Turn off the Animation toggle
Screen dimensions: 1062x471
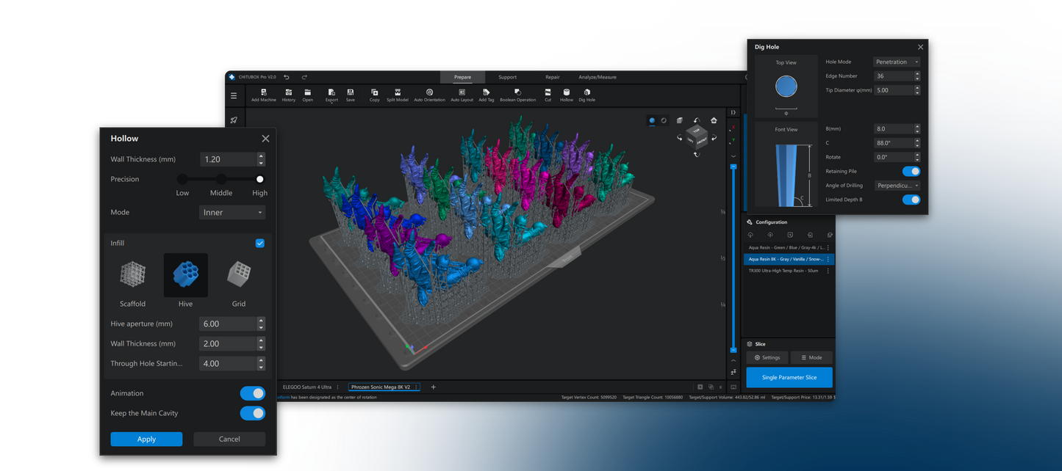coord(252,393)
